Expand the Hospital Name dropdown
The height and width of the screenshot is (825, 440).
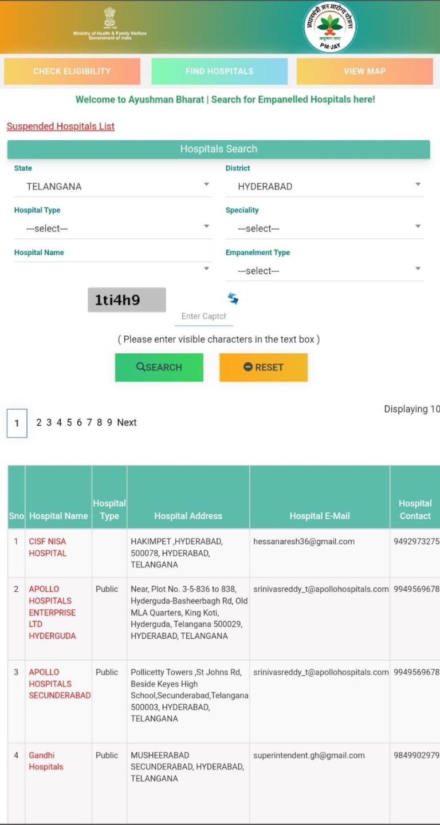pos(113,269)
